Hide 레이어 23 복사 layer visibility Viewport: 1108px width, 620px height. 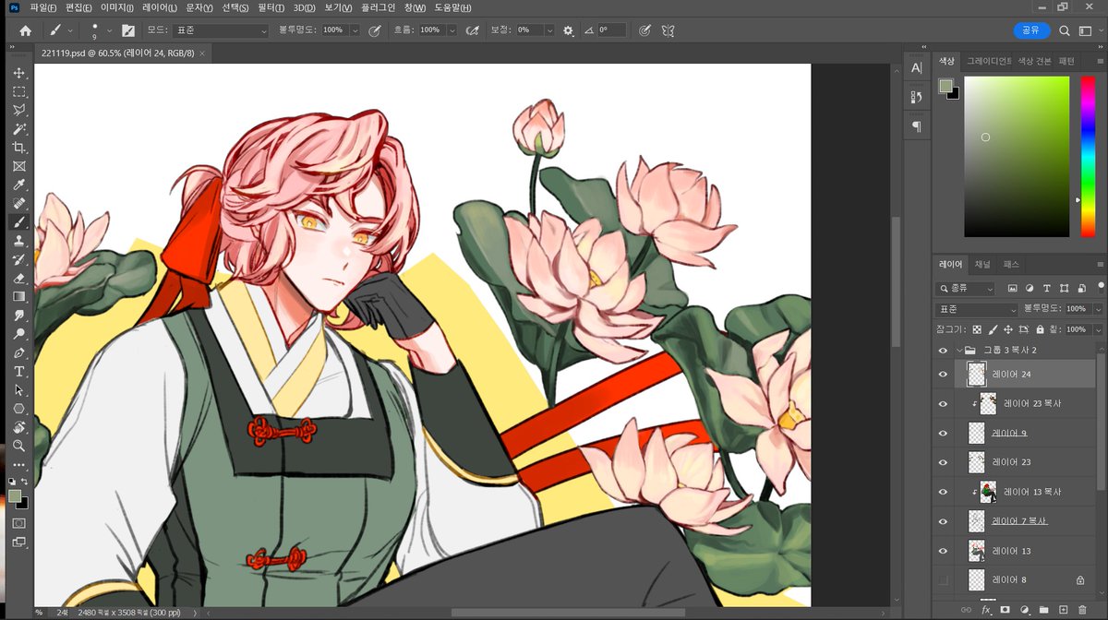coord(943,403)
